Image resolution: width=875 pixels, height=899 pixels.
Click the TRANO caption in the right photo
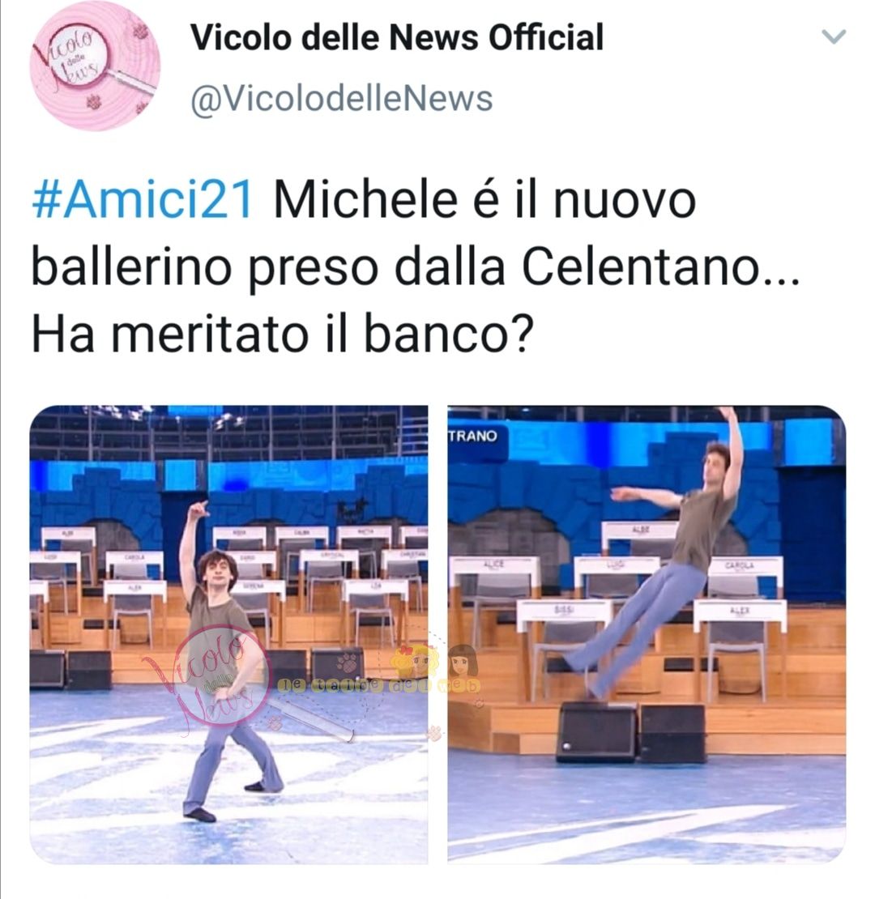click(473, 436)
